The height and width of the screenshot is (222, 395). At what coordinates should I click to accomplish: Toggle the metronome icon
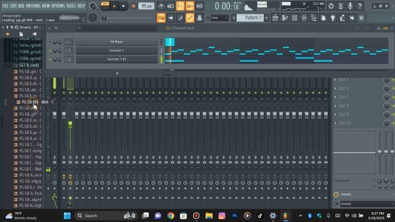pyautogui.click(x=161, y=6)
